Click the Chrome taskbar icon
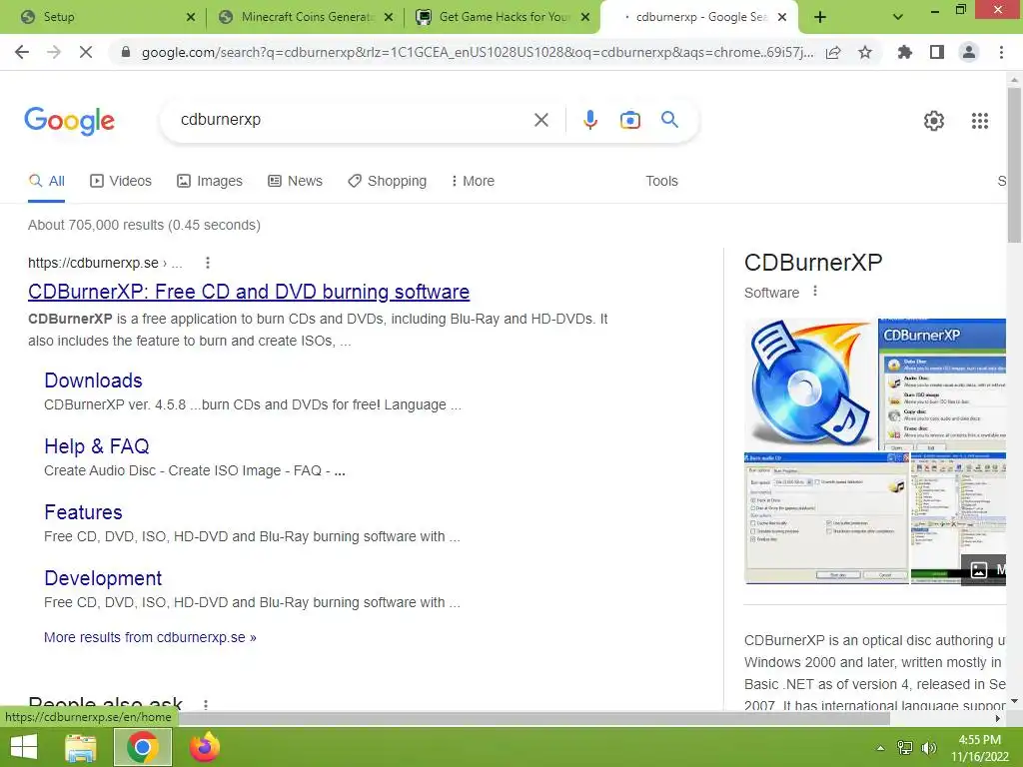 (143, 747)
